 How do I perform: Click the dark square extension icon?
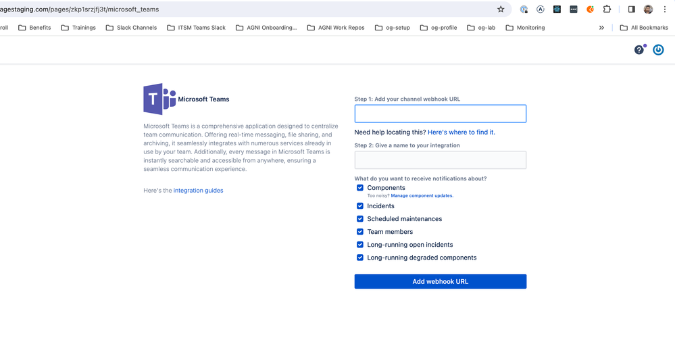click(x=574, y=9)
